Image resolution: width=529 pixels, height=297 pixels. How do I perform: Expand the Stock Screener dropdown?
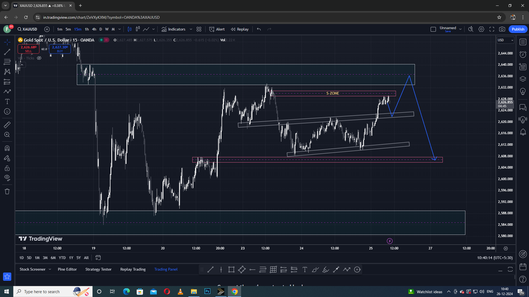(x=50, y=269)
